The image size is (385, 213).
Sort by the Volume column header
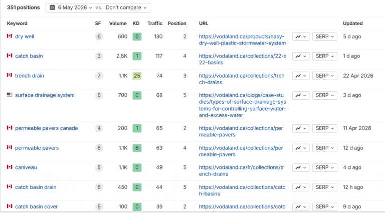(x=118, y=24)
